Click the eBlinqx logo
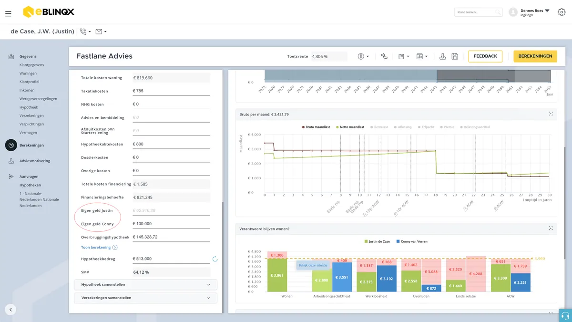The height and width of the screenshot is (322, 572). pos(49,12)
